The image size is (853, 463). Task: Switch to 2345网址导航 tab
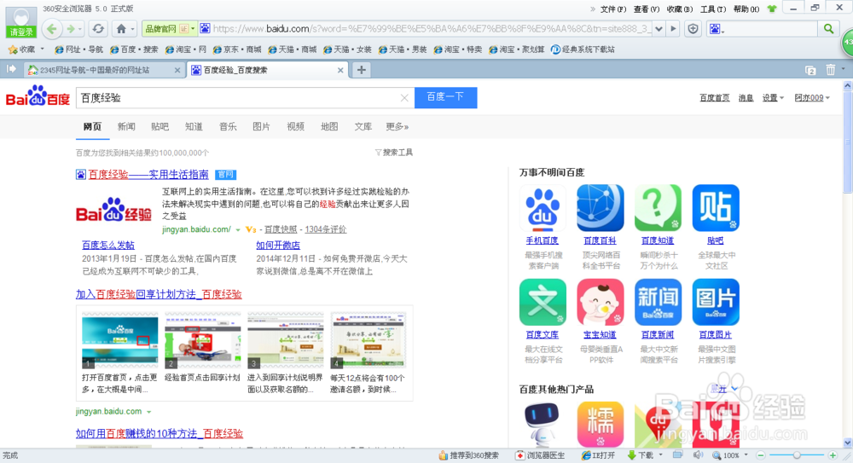click(103, 70)
